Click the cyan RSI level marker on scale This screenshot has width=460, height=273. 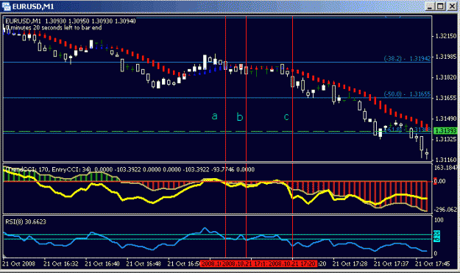[437, 236]
